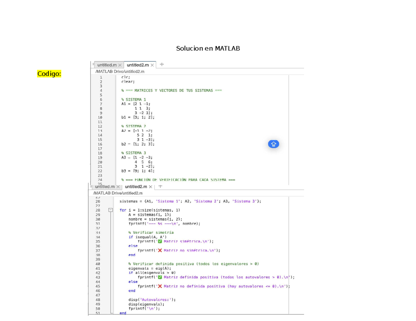This screenshot has width=416, height=321.
Task: Select untitled2.m tab in upper editor
Action: tap(138, 65)
